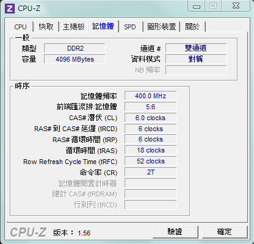Image resolution: width=254 pixels, height=244 pixels.
Task: Open the 關於 tab
Action: coord(192,27)
